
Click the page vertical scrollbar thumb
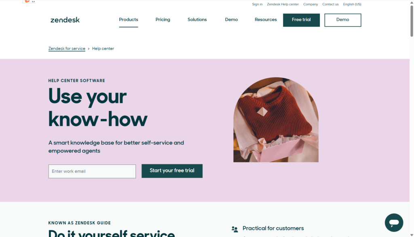coord(412,21)
